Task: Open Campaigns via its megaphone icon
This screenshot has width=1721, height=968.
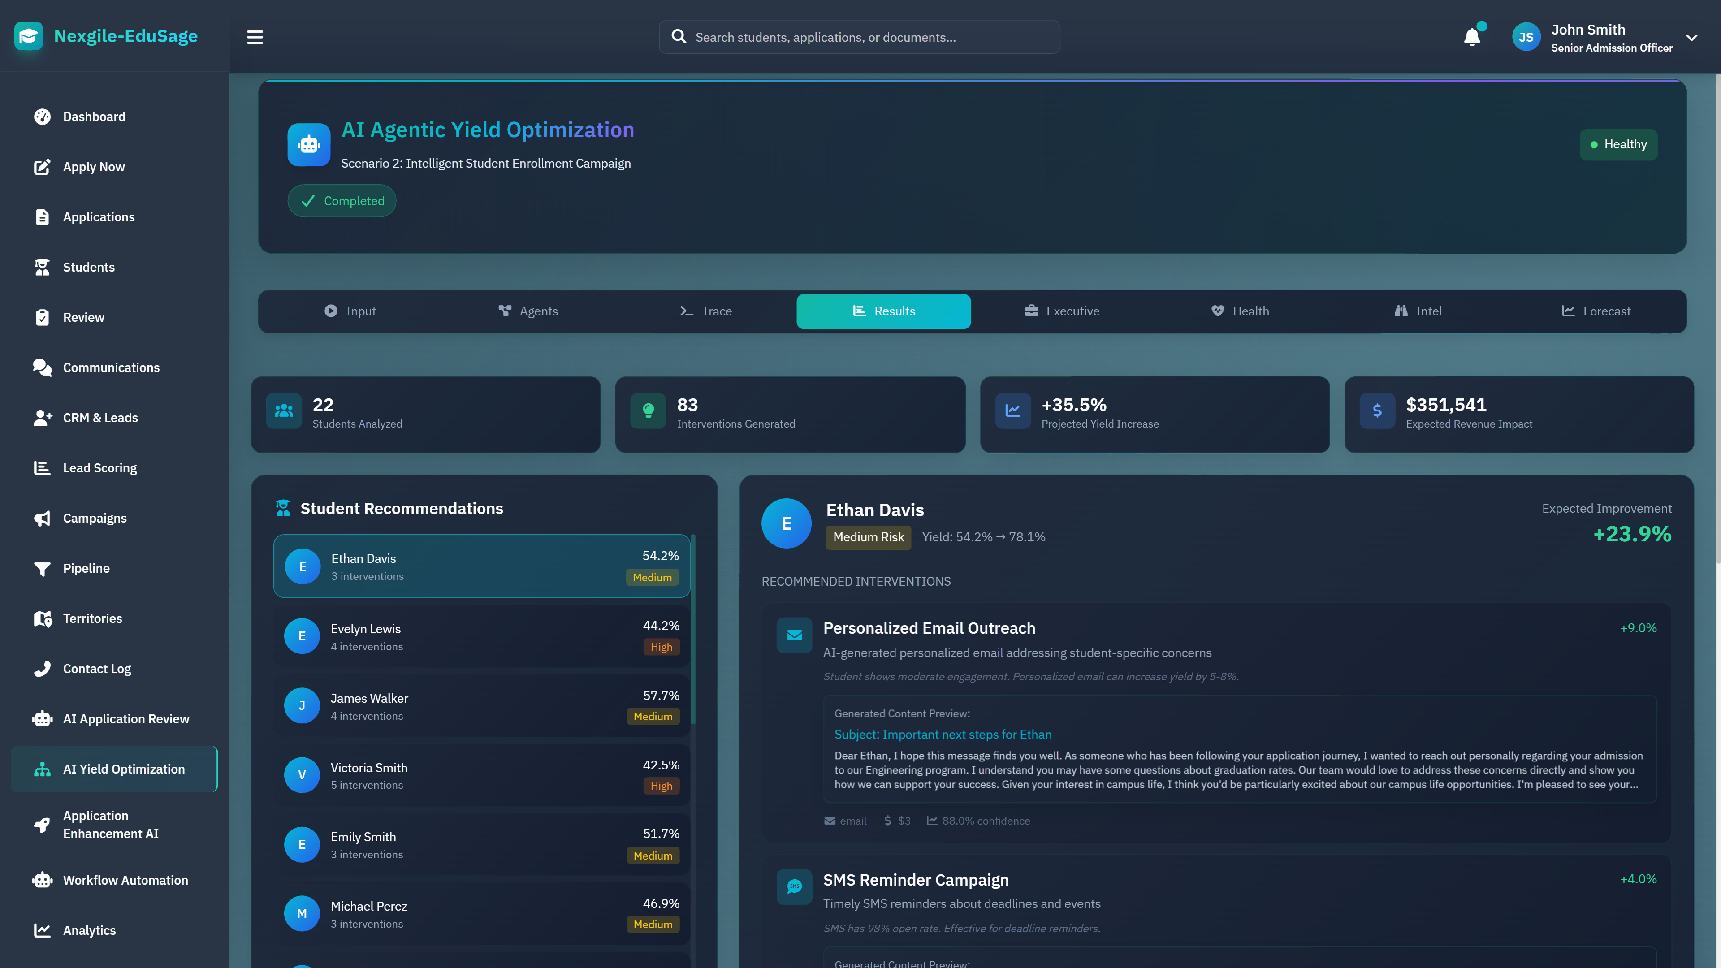Action: pos(42,519)
